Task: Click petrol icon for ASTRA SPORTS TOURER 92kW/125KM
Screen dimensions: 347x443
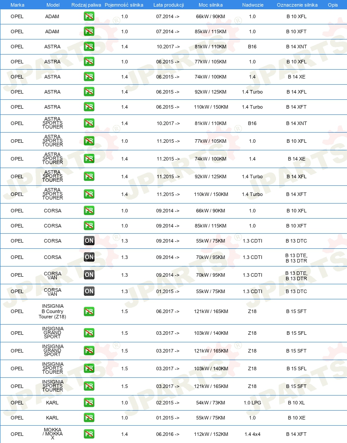Action: [89, 176]
